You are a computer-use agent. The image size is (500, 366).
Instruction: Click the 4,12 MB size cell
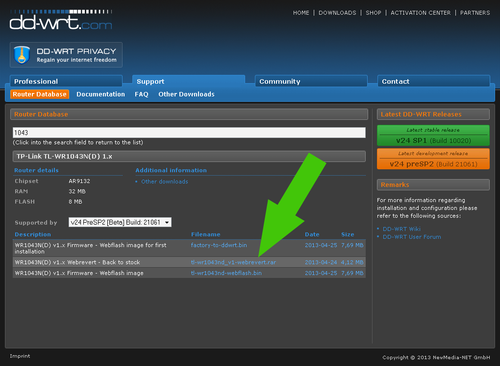[352, 262]
